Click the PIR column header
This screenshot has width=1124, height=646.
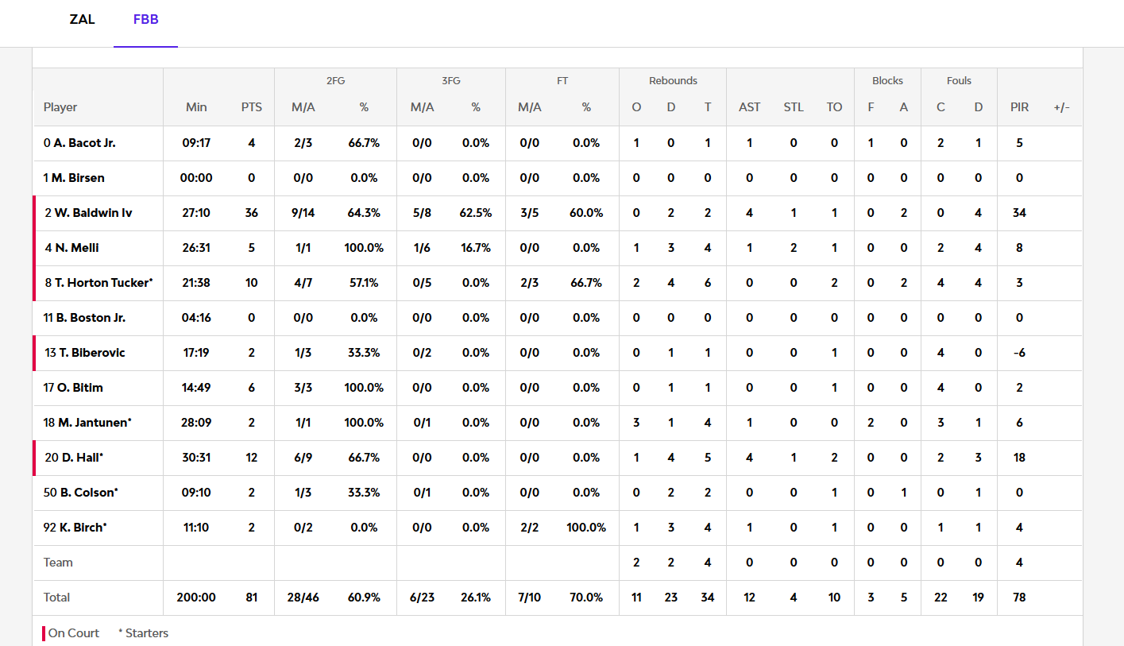[x=1019, y=107]
